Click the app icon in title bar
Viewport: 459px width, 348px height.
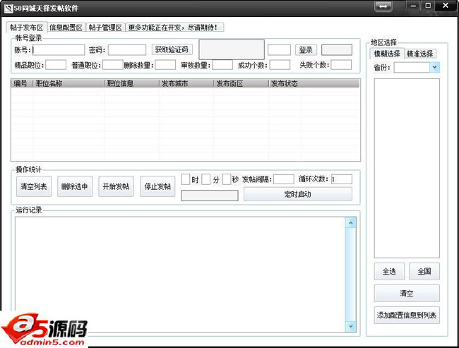coord(8,8)
